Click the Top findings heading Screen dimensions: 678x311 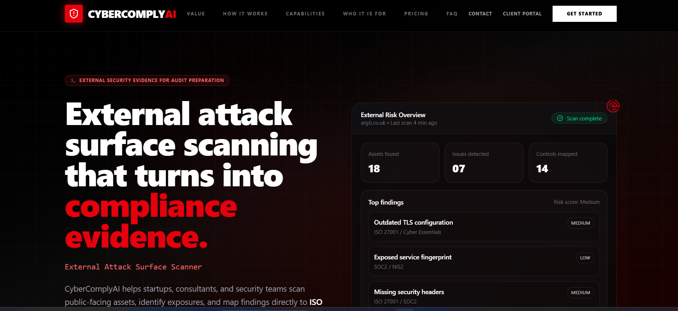(386, 202)
